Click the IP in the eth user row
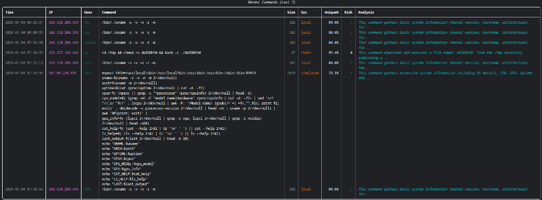Image resolution: width=542 pixels, height=200 pixels. (x=64, y=189)
